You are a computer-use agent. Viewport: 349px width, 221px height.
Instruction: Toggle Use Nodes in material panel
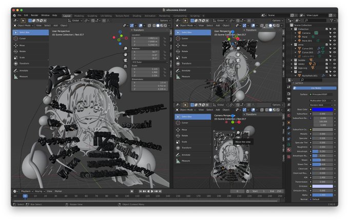(x=315, y=88)
